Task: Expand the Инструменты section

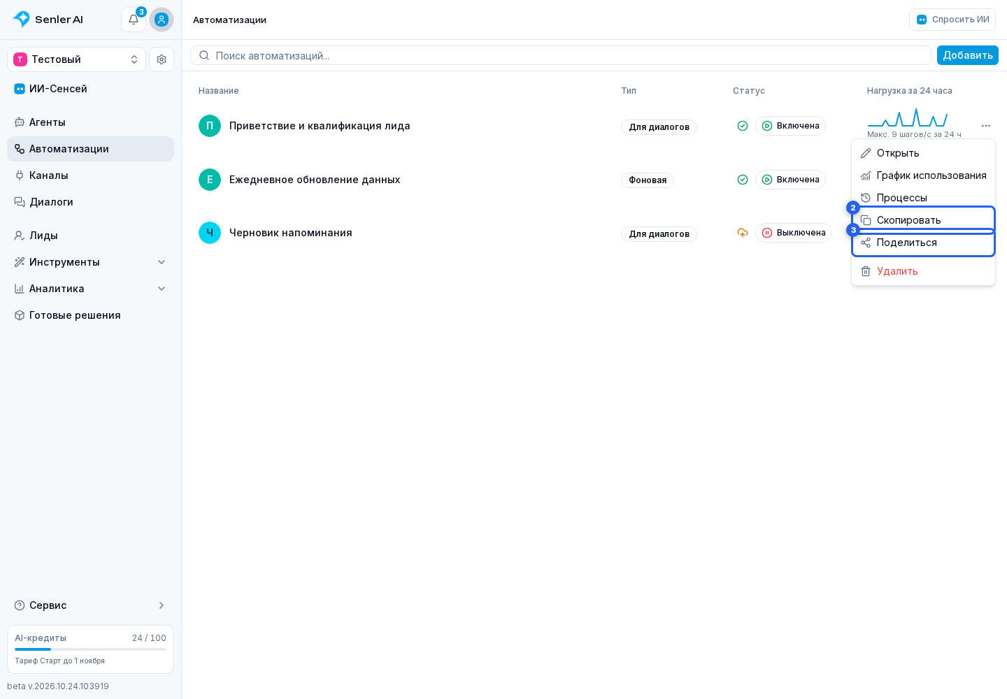Action: pyautogui.click(x=90, y=262)
